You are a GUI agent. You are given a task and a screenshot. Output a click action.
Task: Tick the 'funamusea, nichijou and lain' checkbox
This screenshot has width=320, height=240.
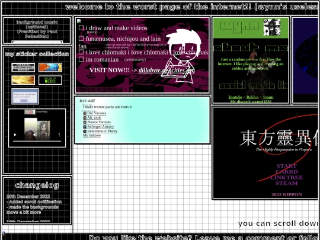81,39
